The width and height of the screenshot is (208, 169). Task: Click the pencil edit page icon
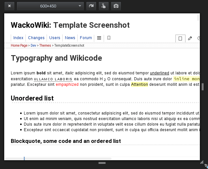(190, 38)
